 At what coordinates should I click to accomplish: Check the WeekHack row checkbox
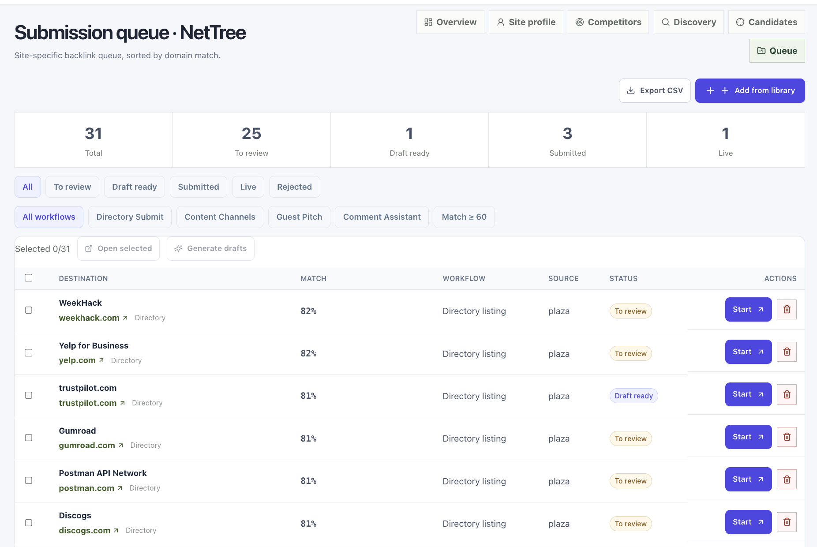29,310
